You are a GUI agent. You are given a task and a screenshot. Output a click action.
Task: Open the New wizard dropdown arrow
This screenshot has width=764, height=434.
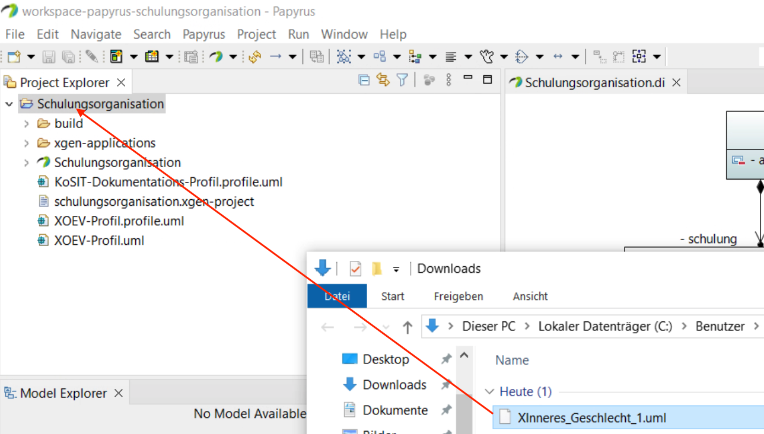point(31,57)
